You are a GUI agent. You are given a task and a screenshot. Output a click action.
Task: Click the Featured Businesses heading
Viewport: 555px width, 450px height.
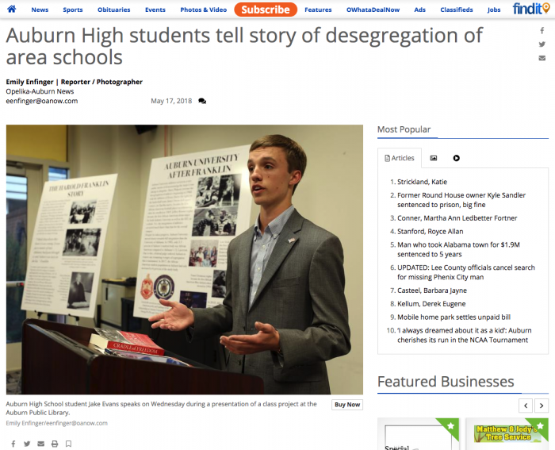click(446, 382)
